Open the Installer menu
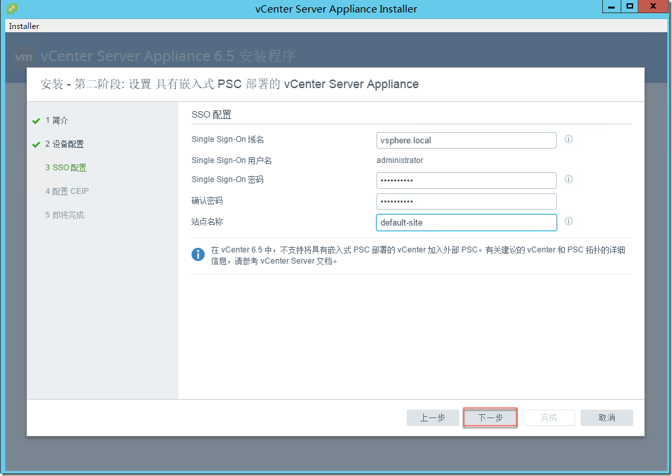 click(24, 26)
